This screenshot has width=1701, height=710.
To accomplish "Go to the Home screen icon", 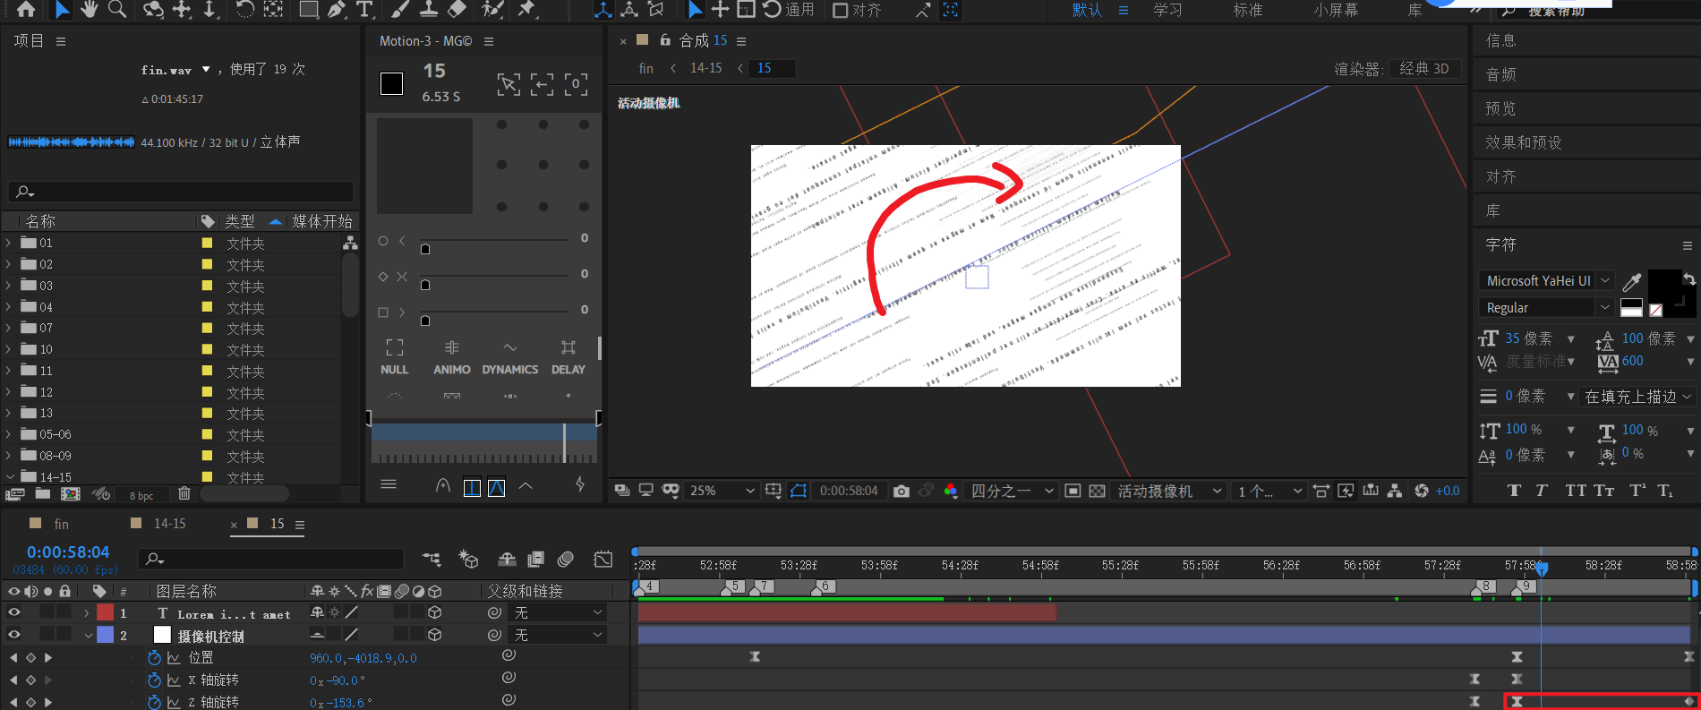I will click(26, 9).
